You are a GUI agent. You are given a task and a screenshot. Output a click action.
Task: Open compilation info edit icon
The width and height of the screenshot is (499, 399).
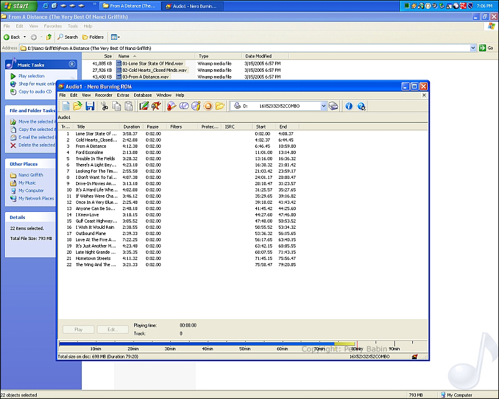(144, 106)
